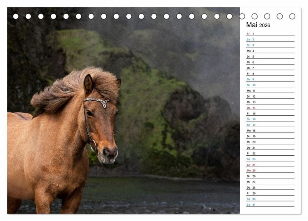
Task: Click the first spiral binding hole
Action: point(16,16)
